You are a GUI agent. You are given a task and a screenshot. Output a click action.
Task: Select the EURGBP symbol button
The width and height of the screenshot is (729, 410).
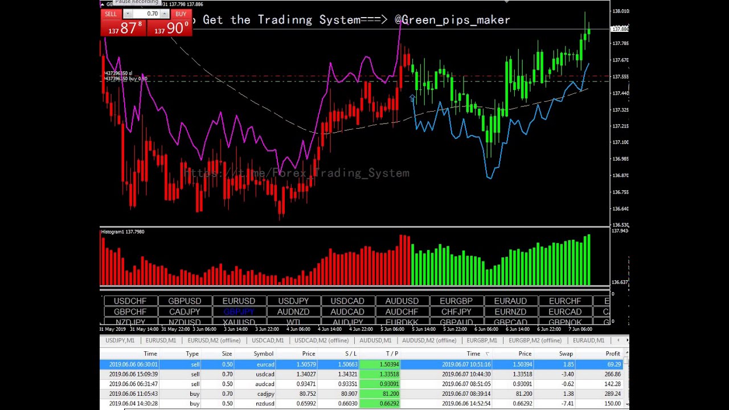coord(456,301)
